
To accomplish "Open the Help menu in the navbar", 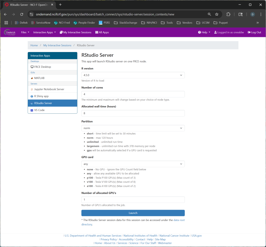I will [x=204, y=32].
